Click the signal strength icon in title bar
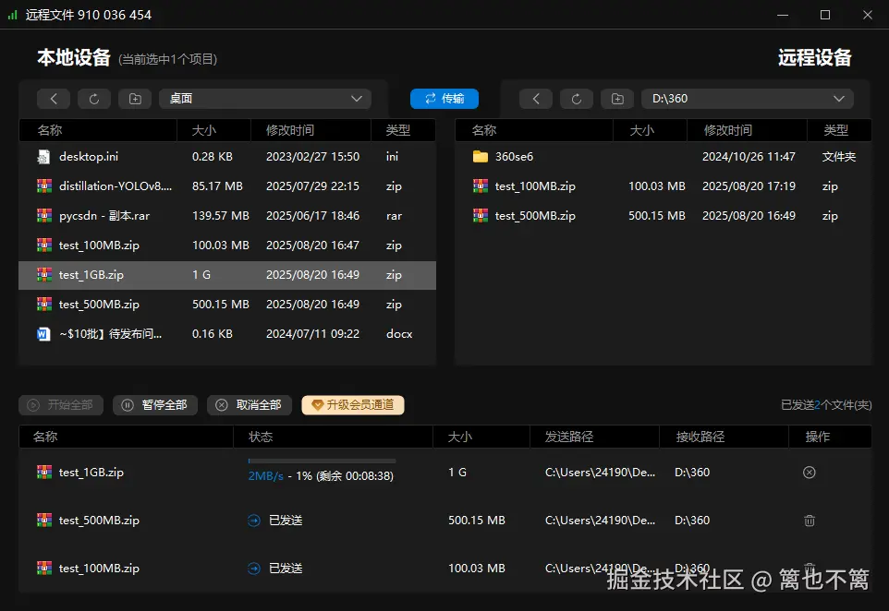This screenshot has height=611, width=889. [x=12, y=15]
